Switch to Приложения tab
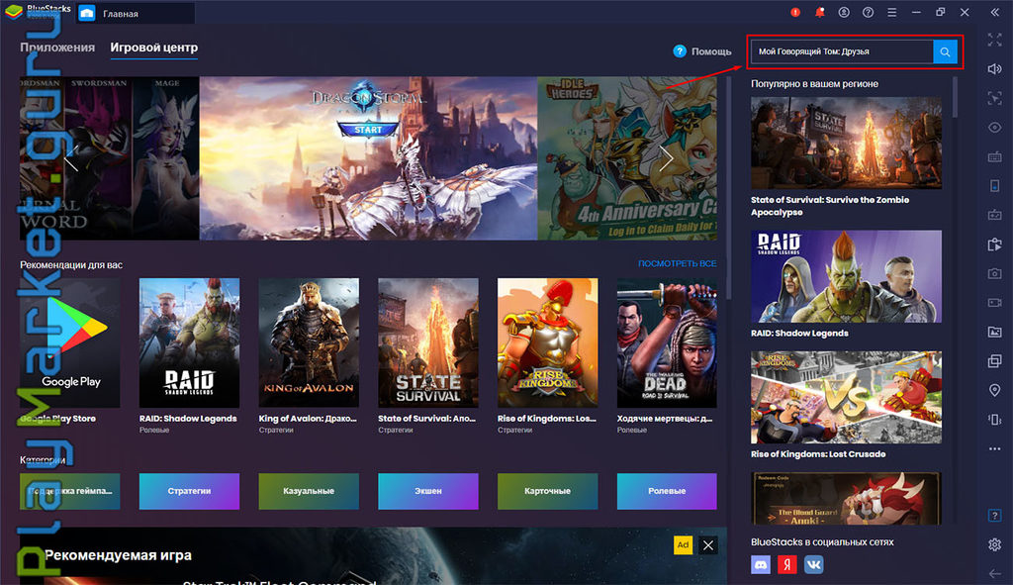Screen dimensions: 1013x585 57,48
